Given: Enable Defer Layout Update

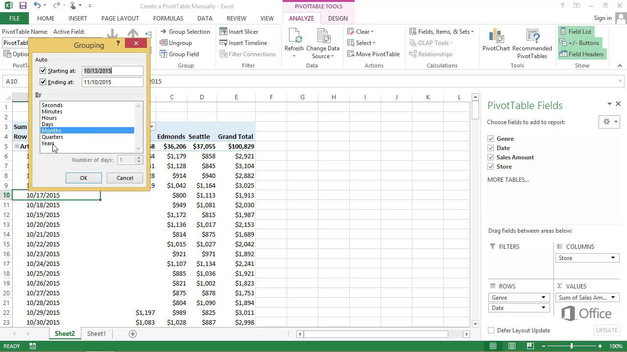Looking at the screenshot, I should click(x=491, y=330).
